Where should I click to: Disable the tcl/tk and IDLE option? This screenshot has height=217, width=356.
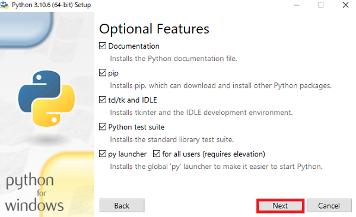coord(103,100)
